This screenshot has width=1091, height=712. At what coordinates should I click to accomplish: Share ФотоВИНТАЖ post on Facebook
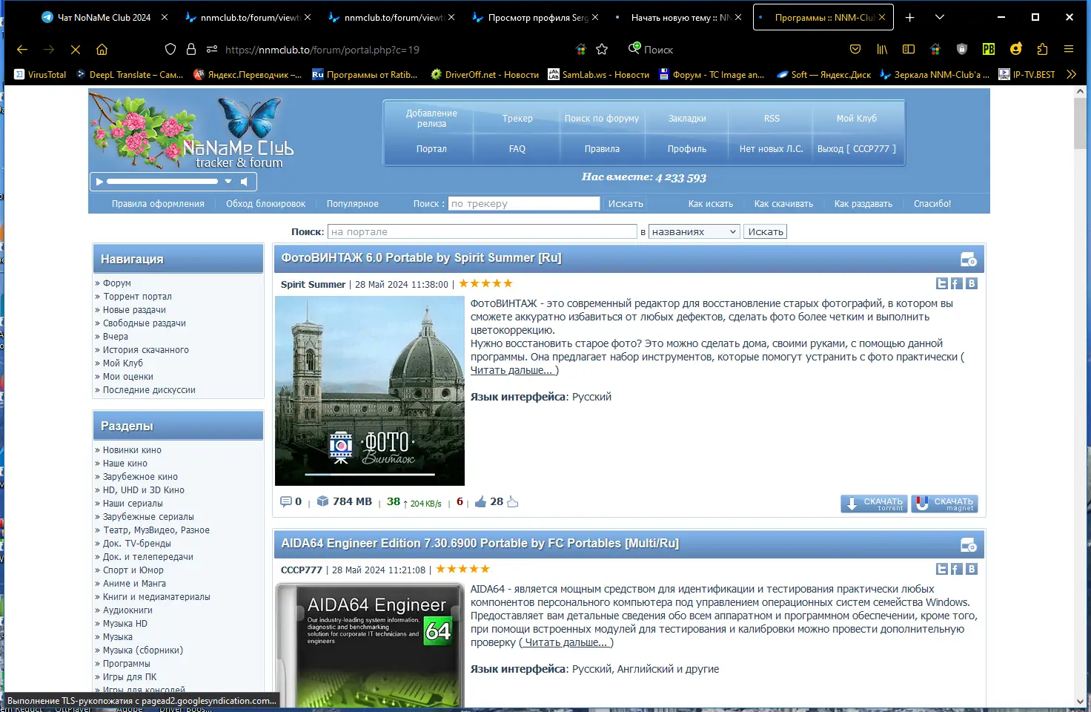[956, 283]
